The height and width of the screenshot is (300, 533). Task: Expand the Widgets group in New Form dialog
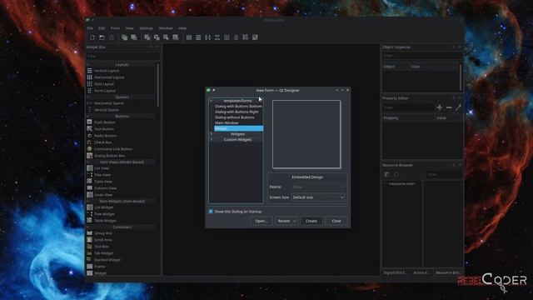pyautogui.click(x=212, y=134)
